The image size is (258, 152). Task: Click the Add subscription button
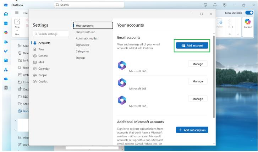pos(192,130)
